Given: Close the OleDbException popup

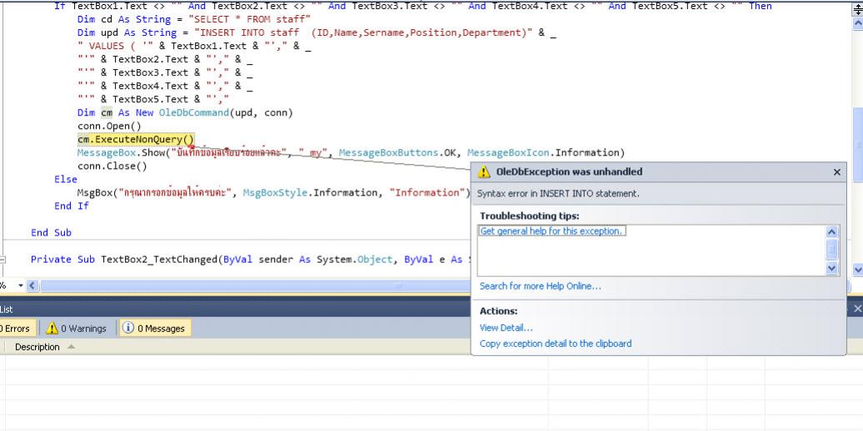Looking at the screenshot, I should coord(836,172).
